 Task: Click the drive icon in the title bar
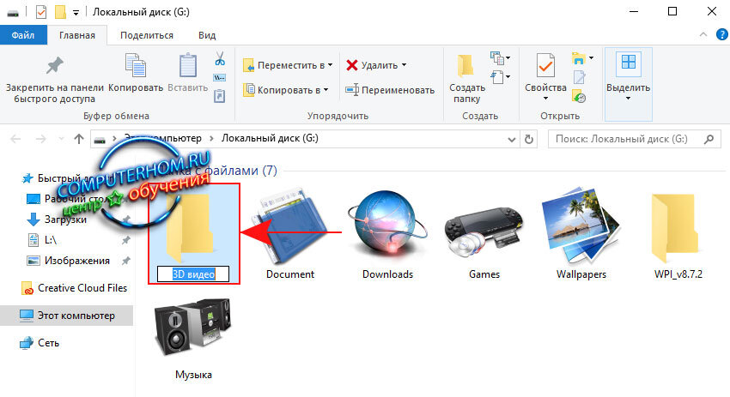13,13
